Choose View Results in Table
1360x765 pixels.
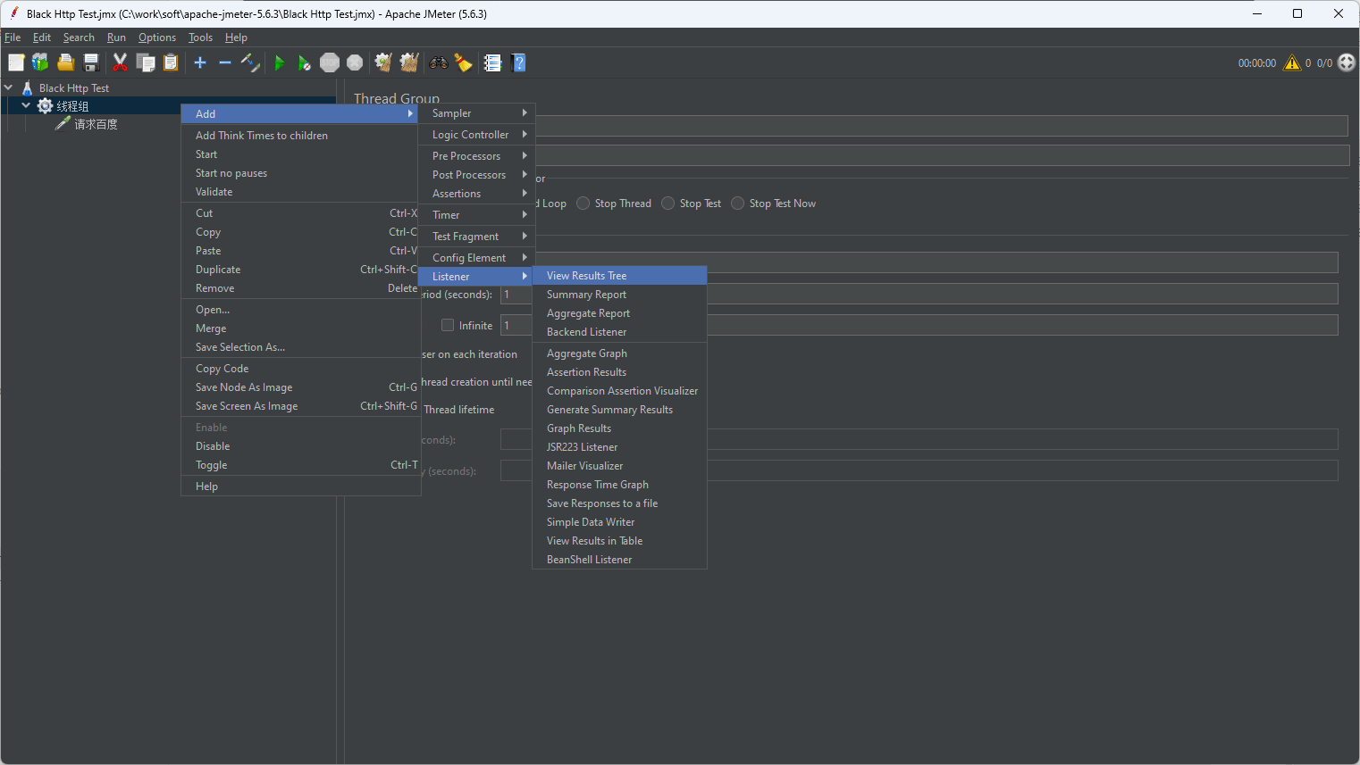[619, 541]
